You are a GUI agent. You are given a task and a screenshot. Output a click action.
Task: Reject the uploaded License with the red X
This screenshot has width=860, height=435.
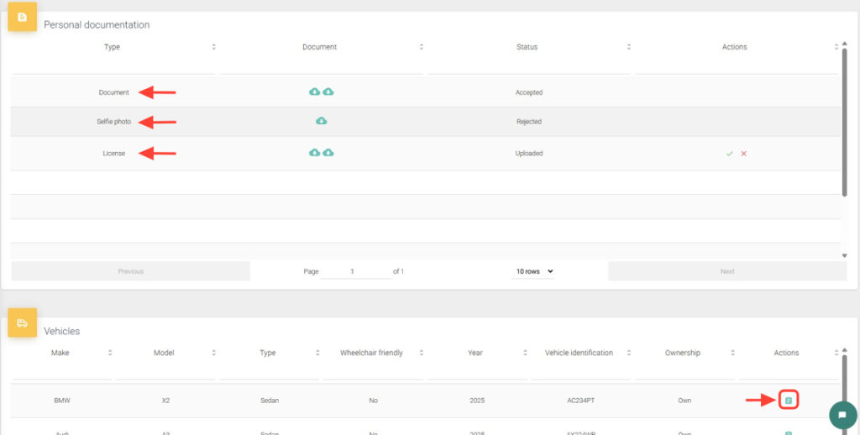click(x=744, y=154)
